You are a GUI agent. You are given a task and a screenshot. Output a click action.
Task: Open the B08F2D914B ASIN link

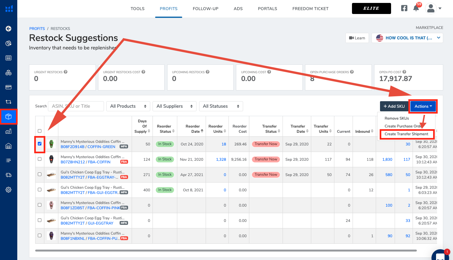pos(72,147)
